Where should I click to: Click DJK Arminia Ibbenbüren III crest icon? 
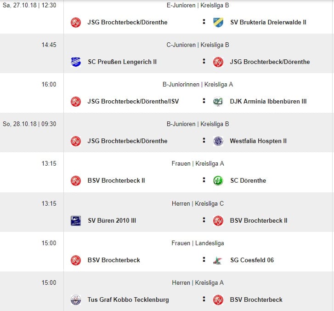pyautogui.click(x=218, y=102)
